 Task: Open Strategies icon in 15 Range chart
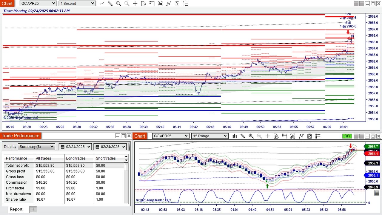[309, 136]
